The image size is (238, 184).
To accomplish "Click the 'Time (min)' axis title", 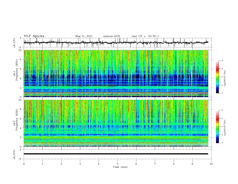I will click(x=120, y=167).
